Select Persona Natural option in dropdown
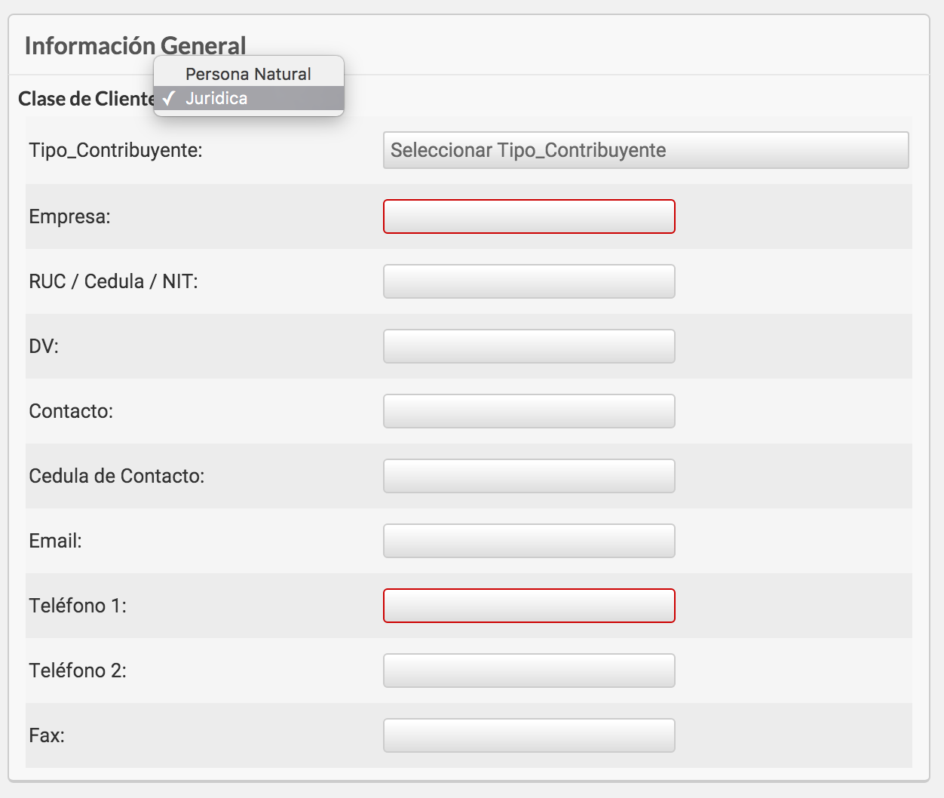This screenshot has height=798, width=944. (249, 74)
